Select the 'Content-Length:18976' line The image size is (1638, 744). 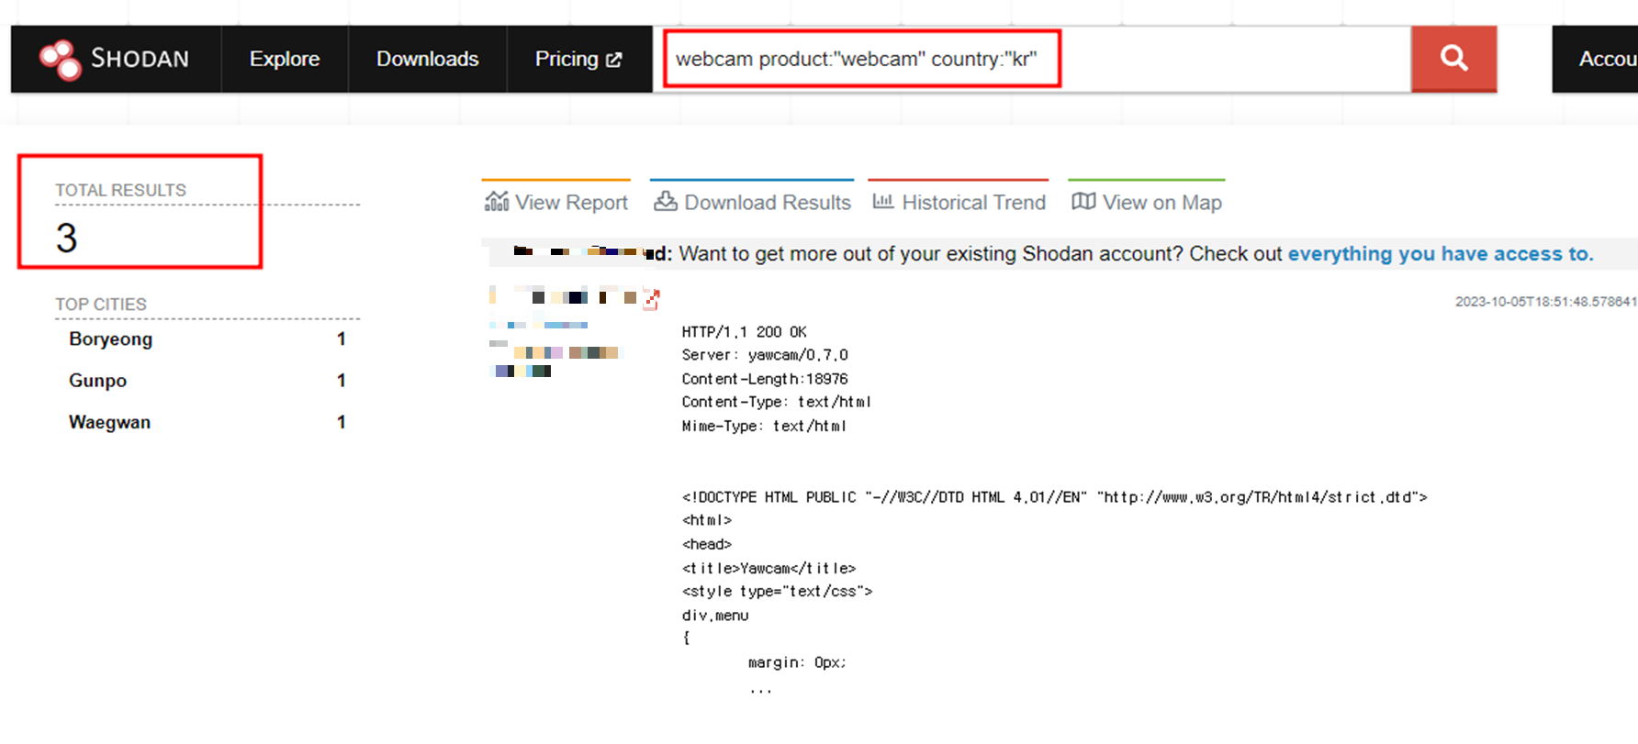765,379
